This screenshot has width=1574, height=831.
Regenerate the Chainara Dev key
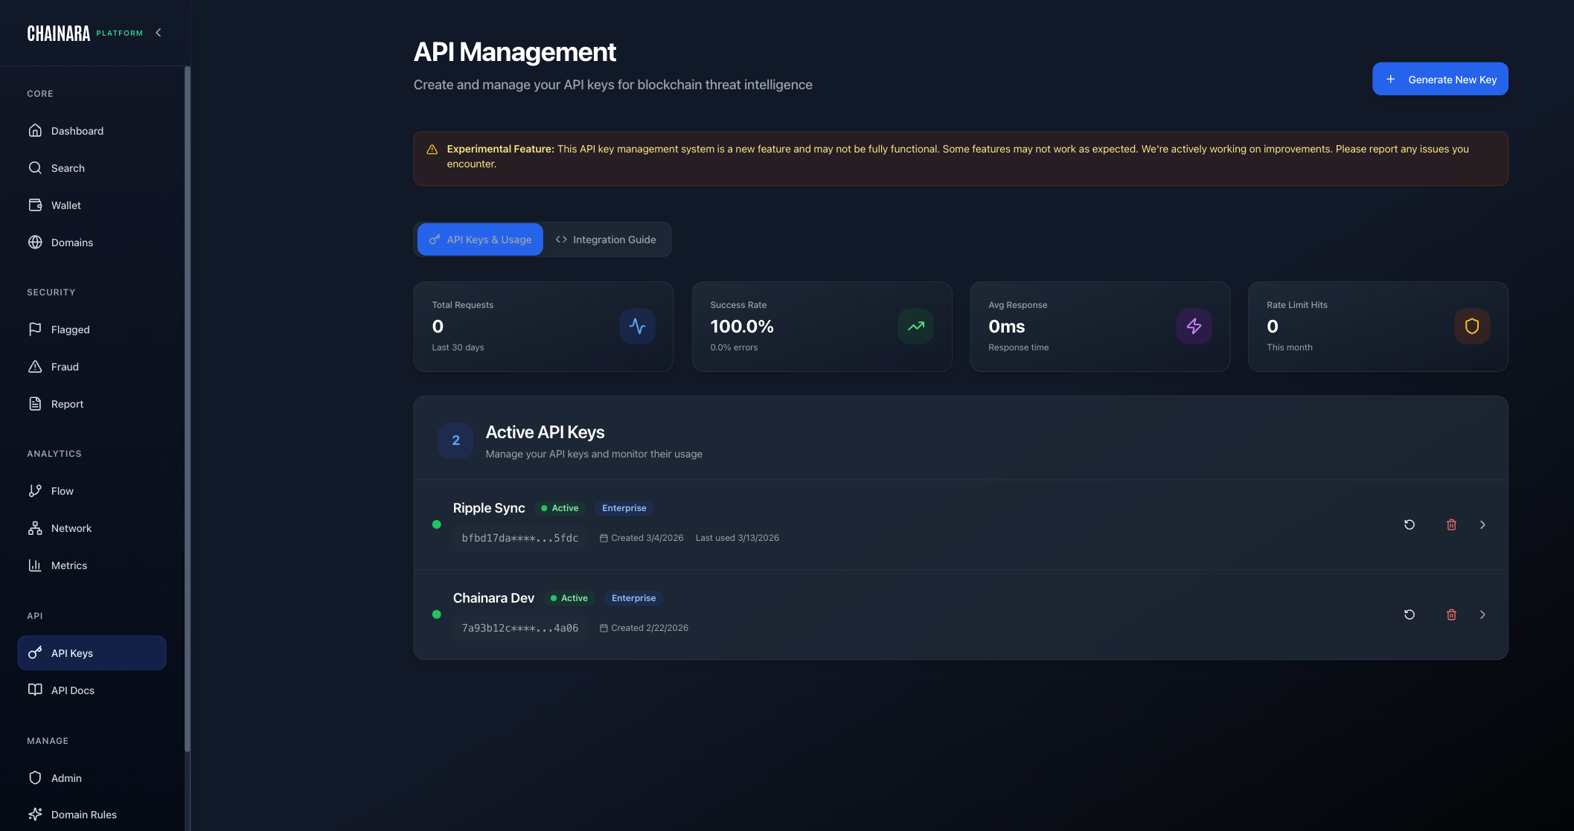[x=1410, y=615]
